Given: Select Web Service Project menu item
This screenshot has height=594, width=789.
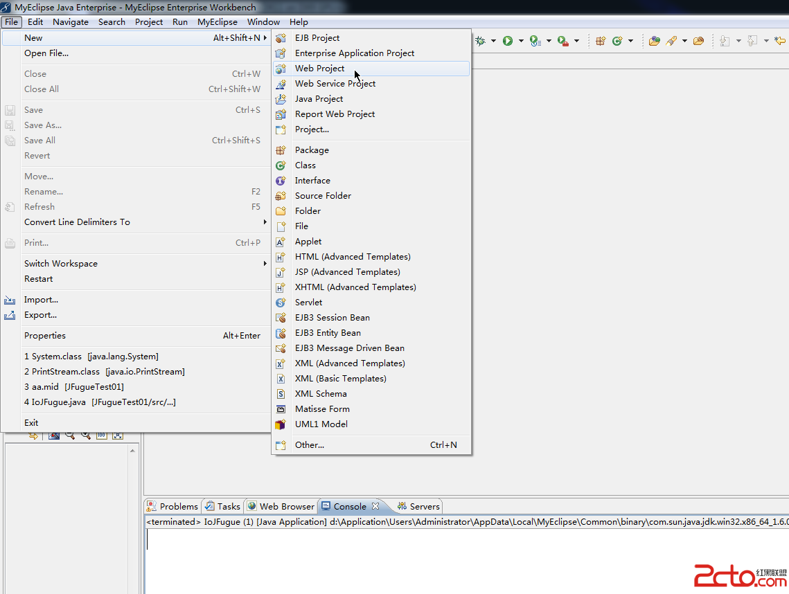Looking at the screenshot, I should (371, 84).
